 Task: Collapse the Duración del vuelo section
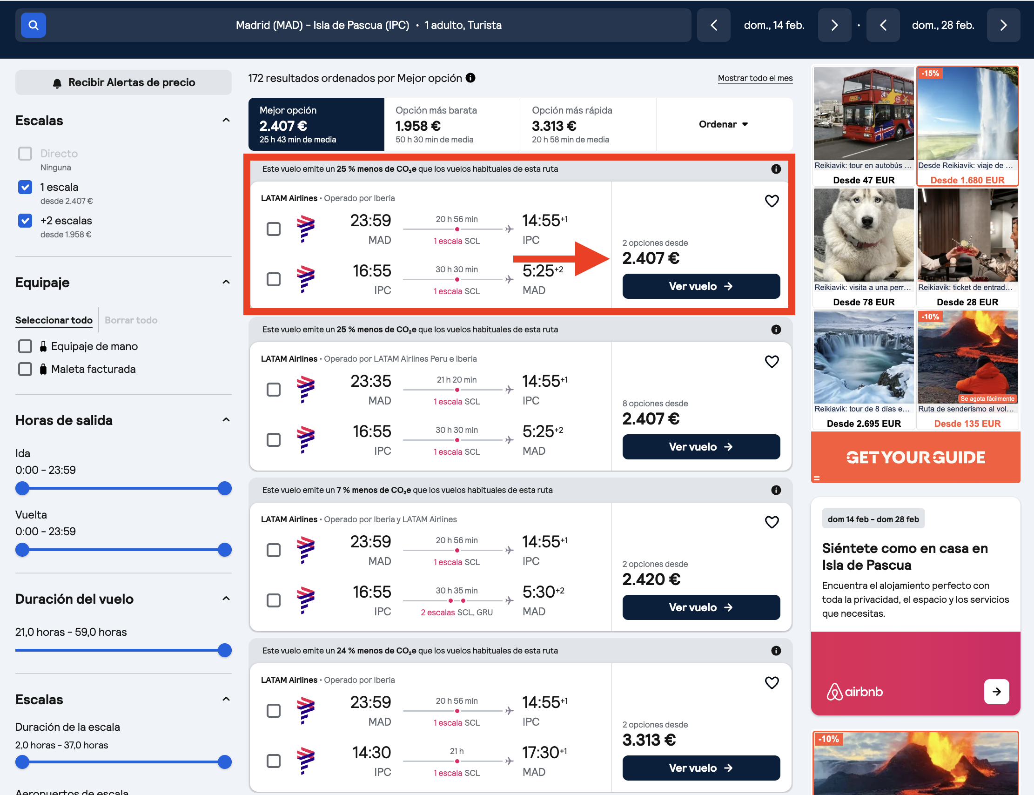pyautogui.click(x=226, y=599)
